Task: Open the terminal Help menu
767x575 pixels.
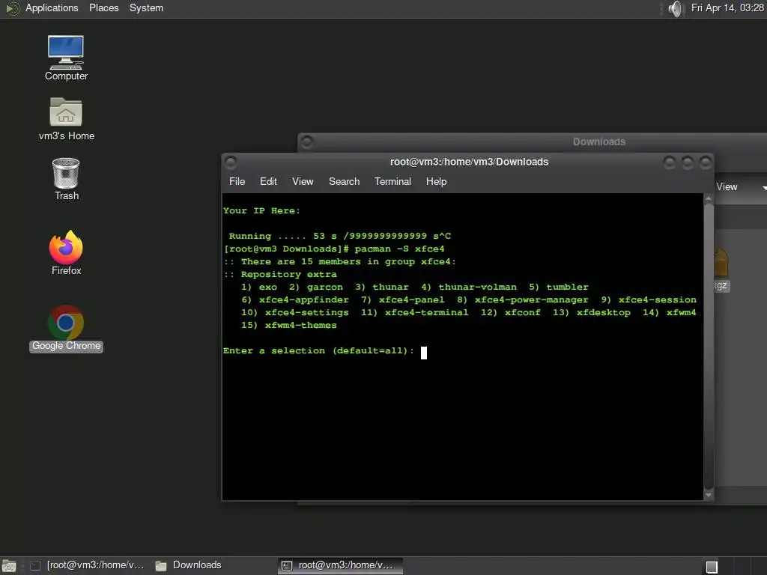Action: [x=437, y=182]
